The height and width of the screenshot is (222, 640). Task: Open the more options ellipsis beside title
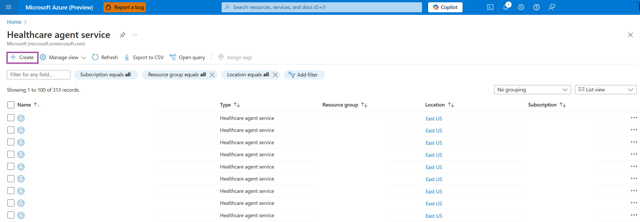click(135, 35)
